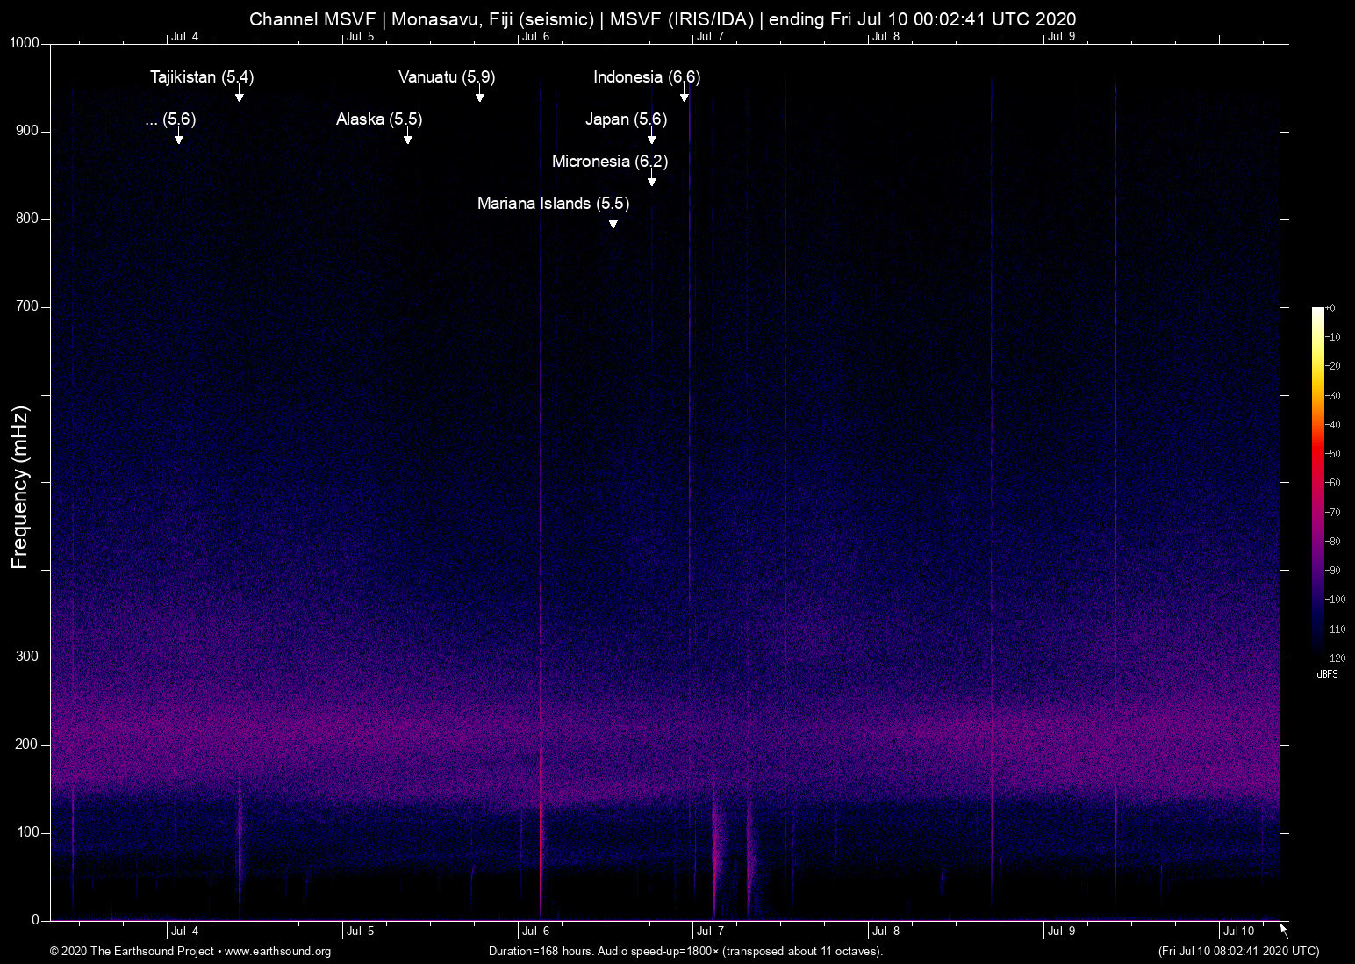Select the arrow under Japan (5.6)
The width and height of the screenshot is (1355, 964).
[x=651, y=137]
